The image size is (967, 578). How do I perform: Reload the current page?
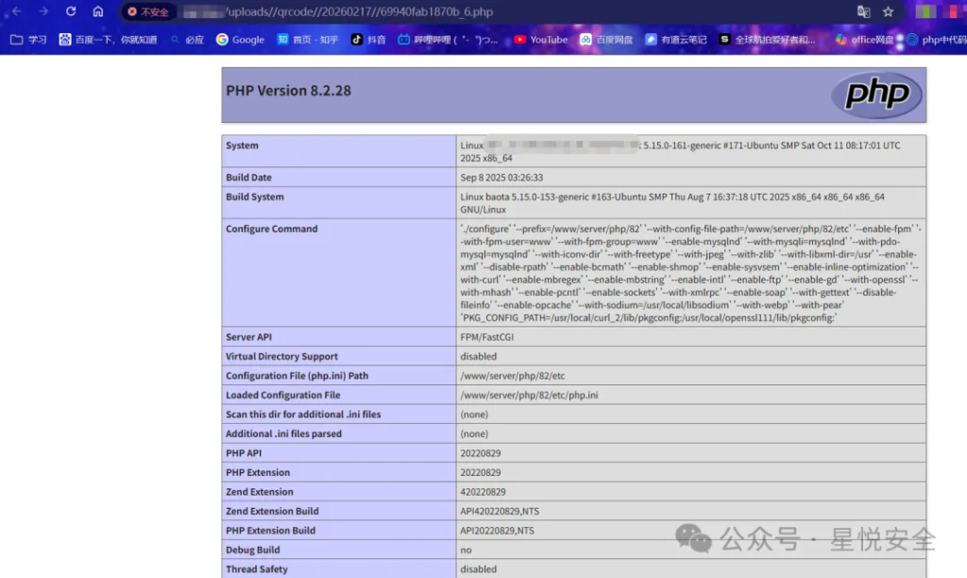[71, 11]
